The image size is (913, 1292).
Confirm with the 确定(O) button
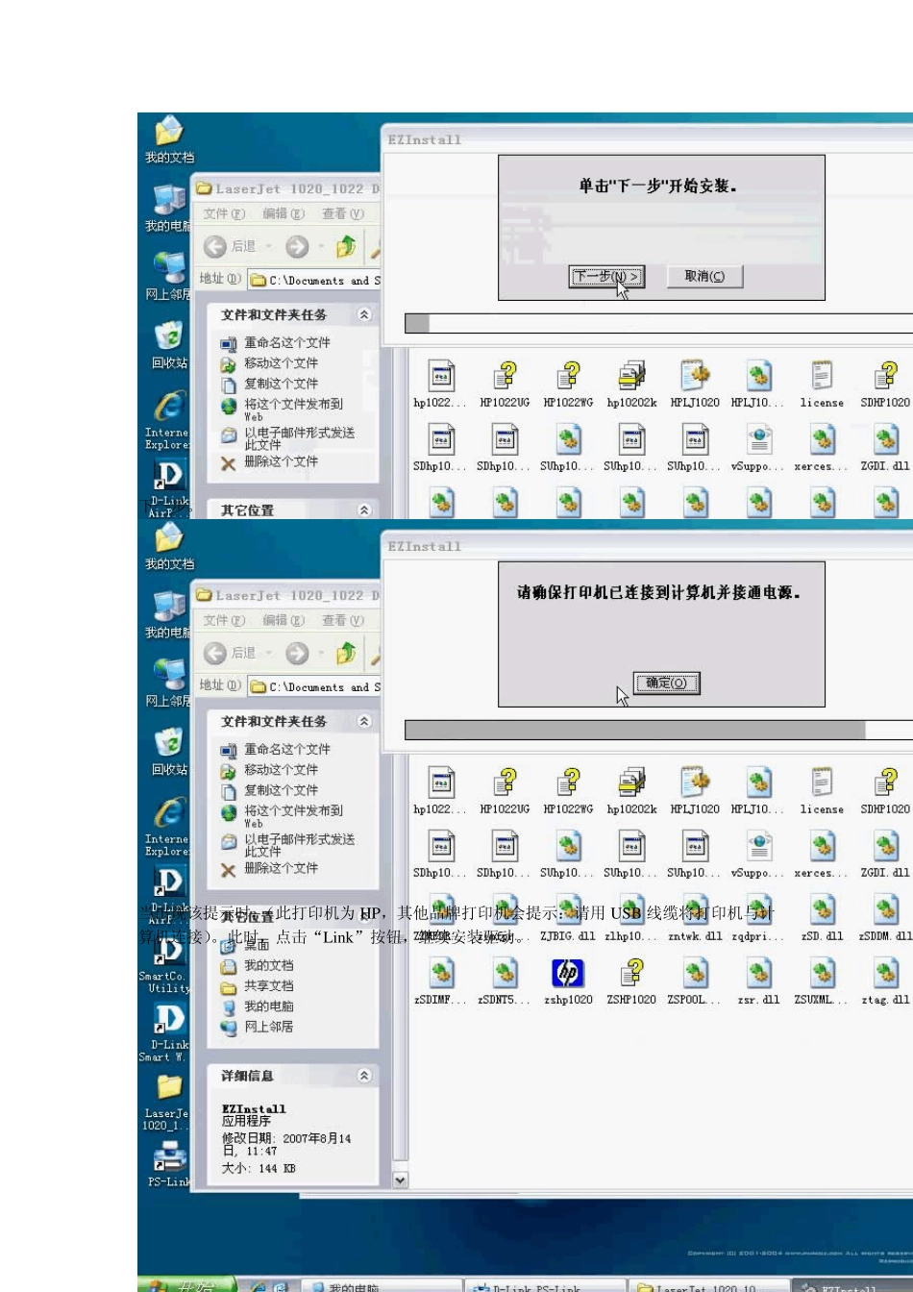(666, 683)
